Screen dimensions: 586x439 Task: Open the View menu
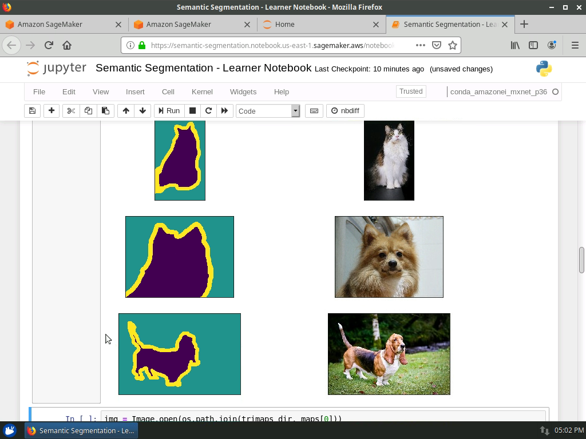click(x=101, y=92)
